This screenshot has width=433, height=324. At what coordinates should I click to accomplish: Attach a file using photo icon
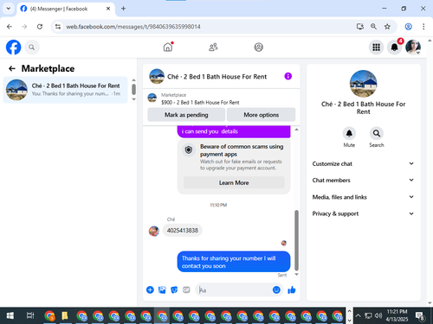[162, 289]
